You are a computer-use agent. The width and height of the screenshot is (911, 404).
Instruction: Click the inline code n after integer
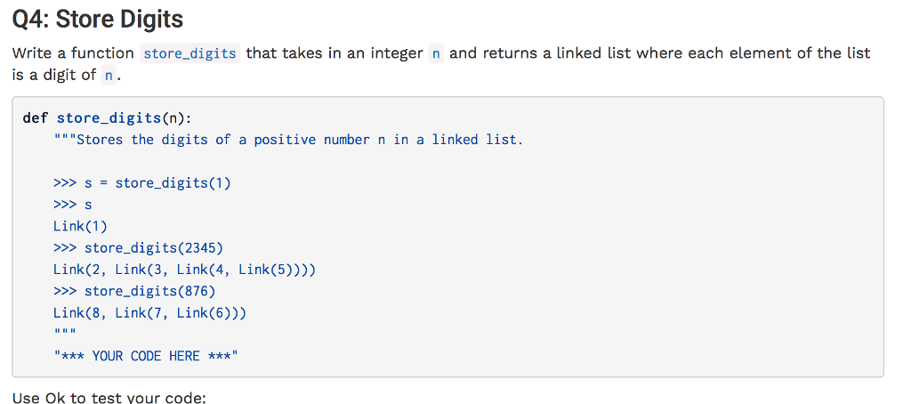pos(436,53)
